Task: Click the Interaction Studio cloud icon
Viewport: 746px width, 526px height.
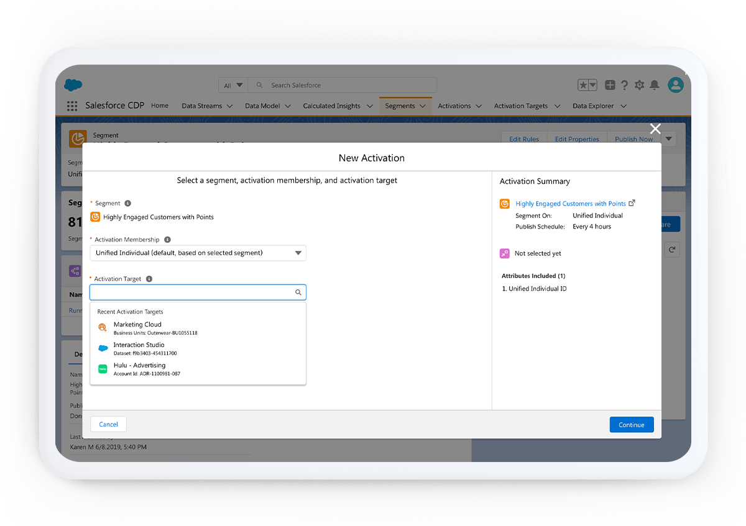Action: coord(103,348)
